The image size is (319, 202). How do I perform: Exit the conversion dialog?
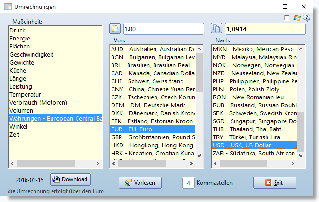pyautogui.click(x=275, y=183)
